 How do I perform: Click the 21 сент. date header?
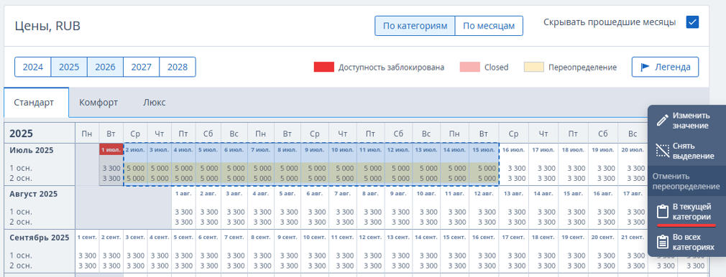(633, 238)
